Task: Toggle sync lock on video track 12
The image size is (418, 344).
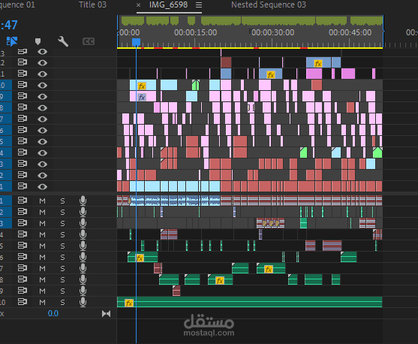Action: pyautogui.click(x=23, y=62)
